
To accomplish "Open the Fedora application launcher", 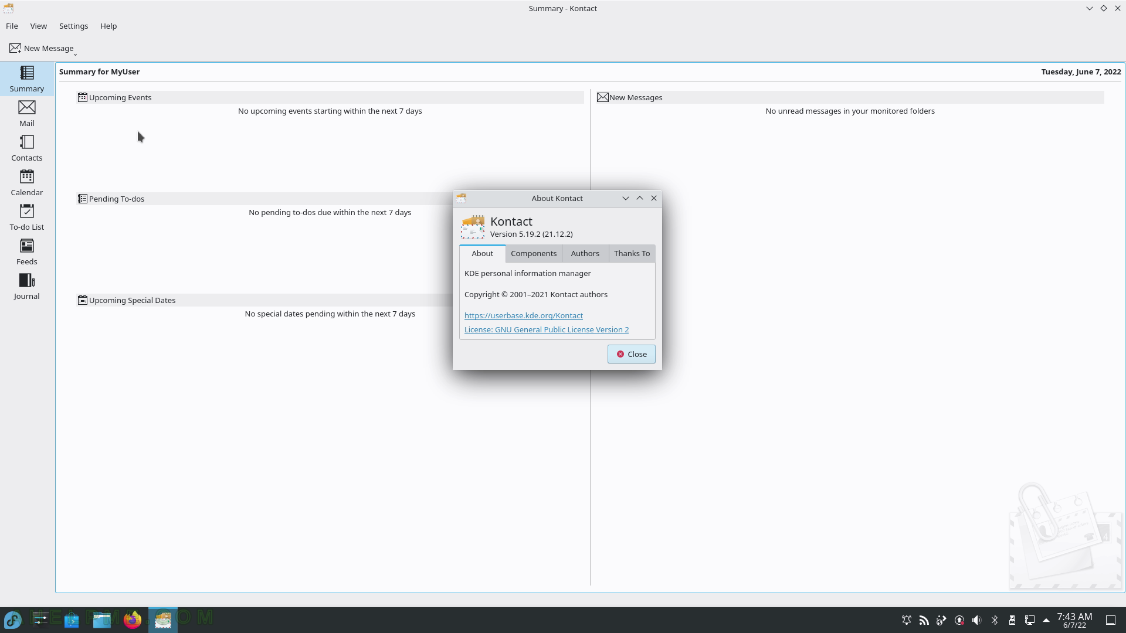I will (x=13, y=620).
